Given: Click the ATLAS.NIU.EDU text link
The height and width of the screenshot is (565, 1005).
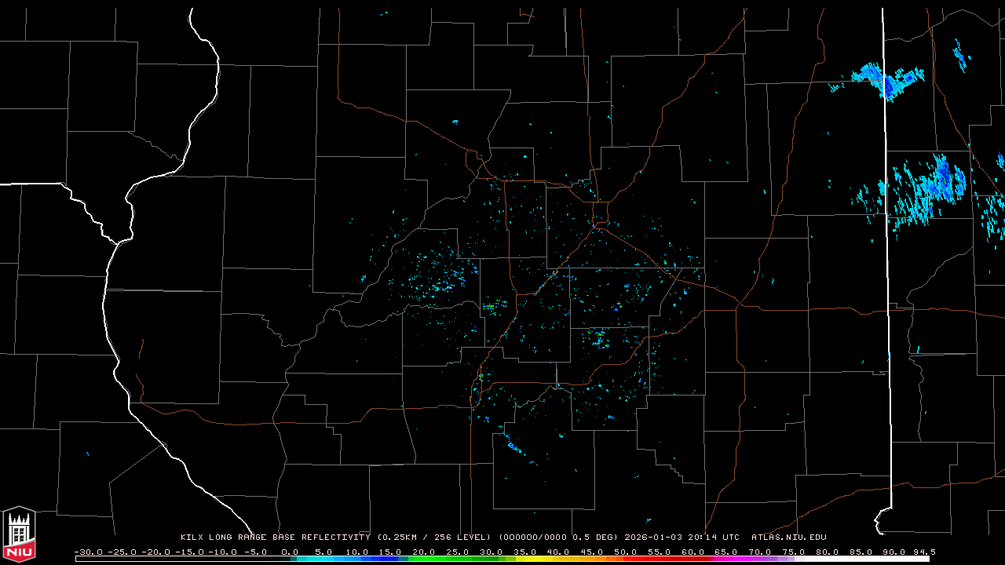Looking at the screenshot, I should click(788, 538).
